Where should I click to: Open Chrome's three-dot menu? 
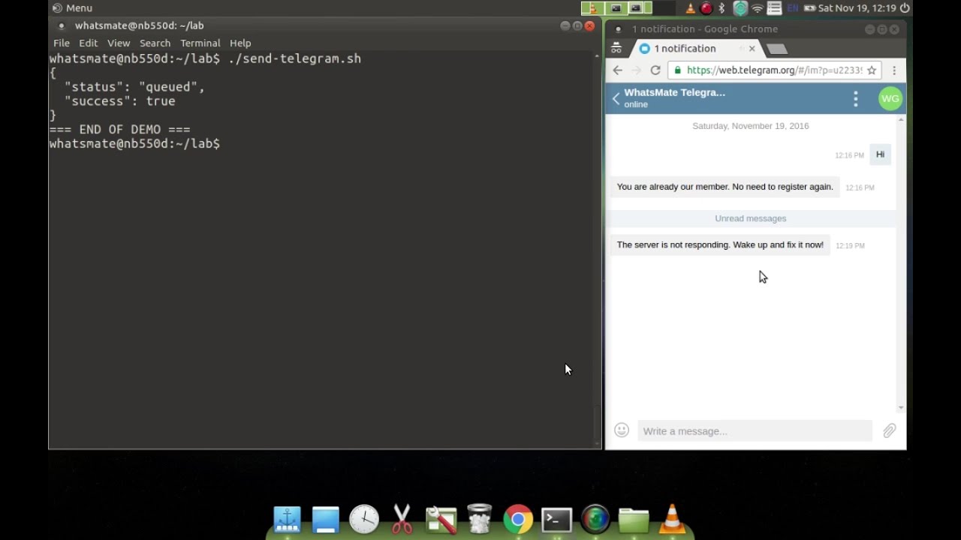894,70
